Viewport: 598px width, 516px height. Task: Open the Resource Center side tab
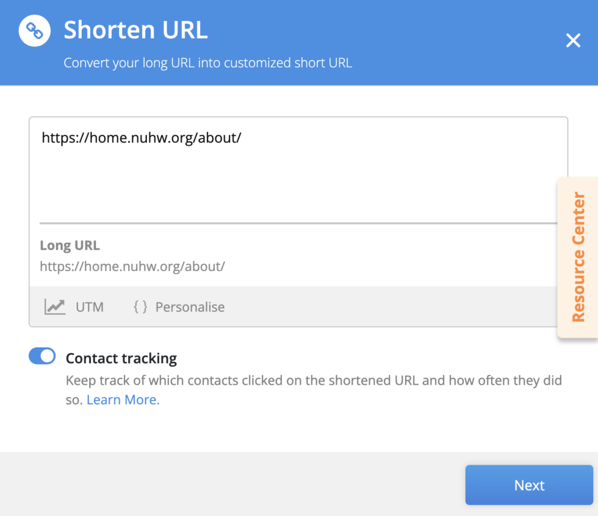click(577, 257)
